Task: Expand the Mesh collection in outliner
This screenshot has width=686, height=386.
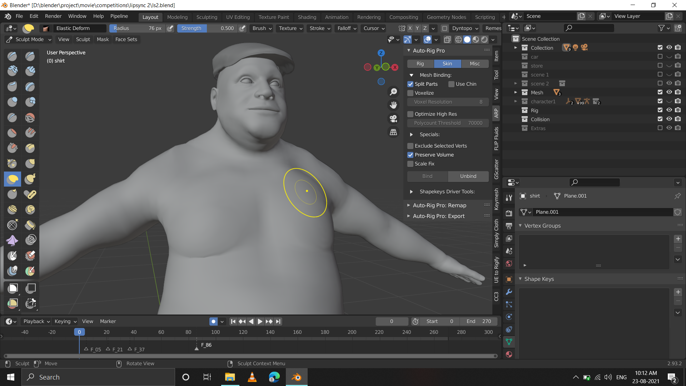Action: point(516,92)
